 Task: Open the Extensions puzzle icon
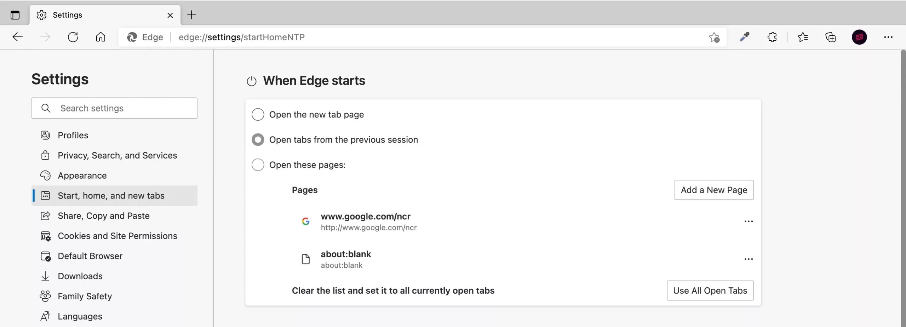point(772,37)
